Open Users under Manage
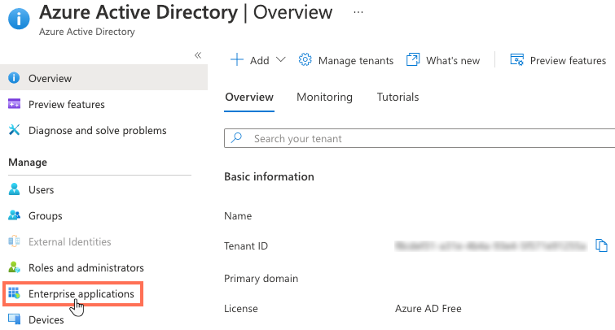The width and height of the screenshot is (615, 330). click(x=42, y=190)
